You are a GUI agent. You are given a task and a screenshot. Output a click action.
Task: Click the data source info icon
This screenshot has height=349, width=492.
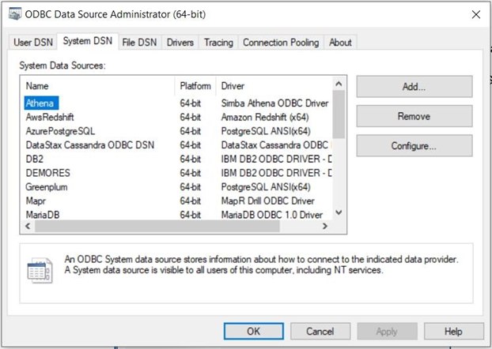[x=40, y=269]
